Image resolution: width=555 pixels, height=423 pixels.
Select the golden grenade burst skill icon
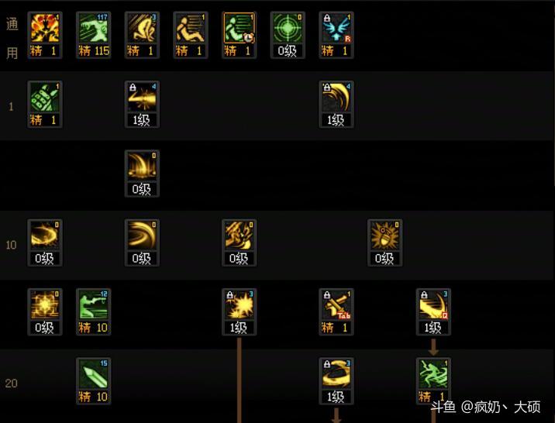384,242
